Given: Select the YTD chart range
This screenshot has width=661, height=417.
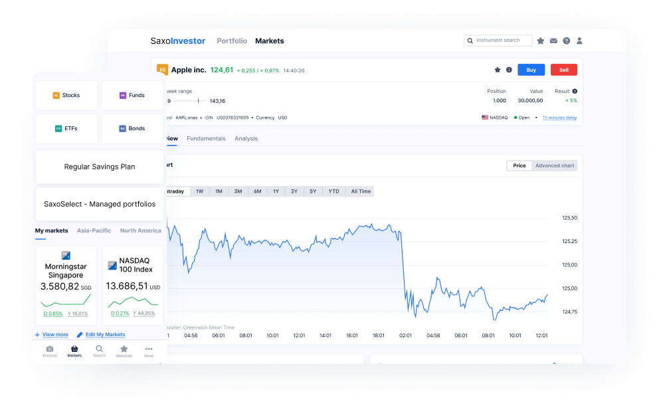Looking at the screenshot, I should point(334,191).
